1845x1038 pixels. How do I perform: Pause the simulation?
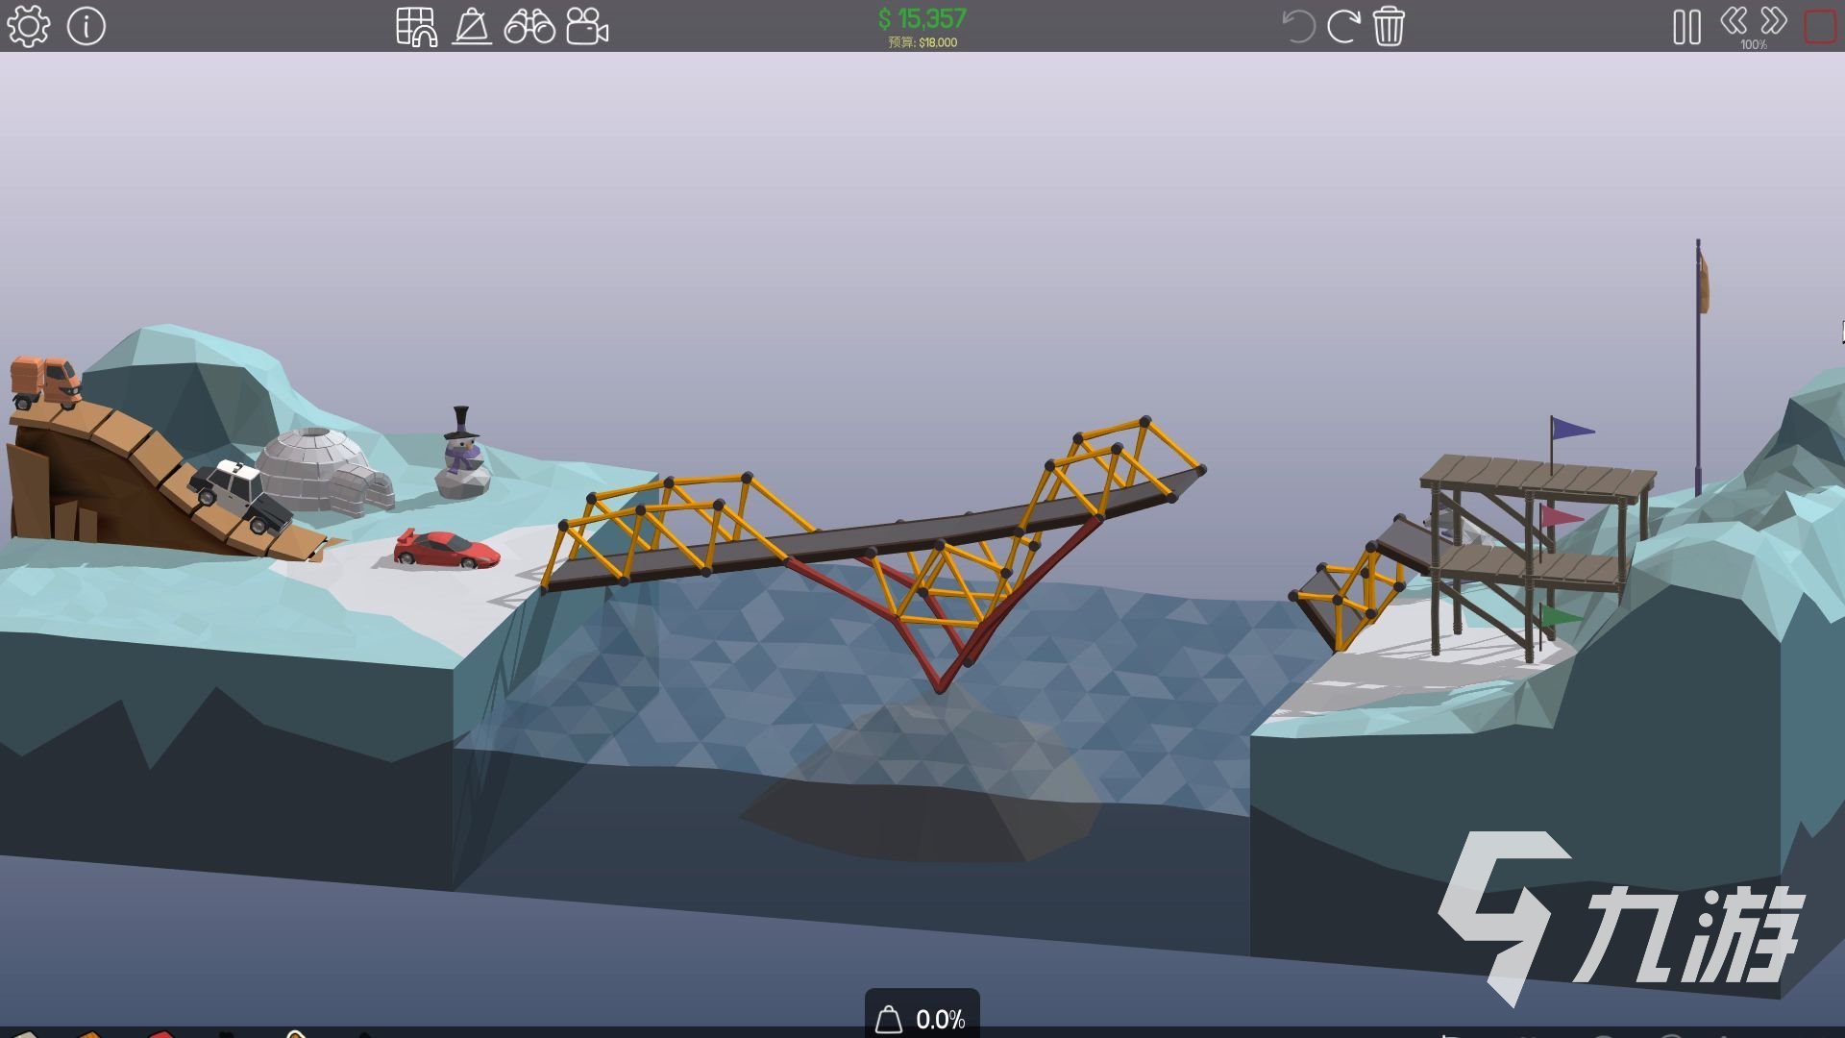[x=1686, y=27]
